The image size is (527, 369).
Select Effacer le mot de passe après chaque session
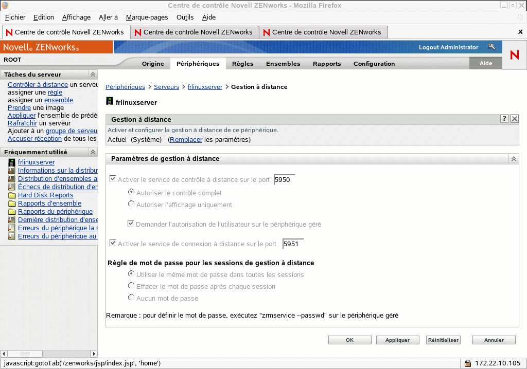[131, 286]
